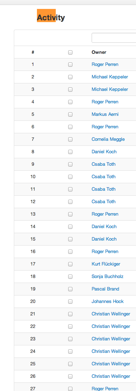Click the search input field above Owner
The width and height of the screenshot is (136, 391).
(114, 38)
